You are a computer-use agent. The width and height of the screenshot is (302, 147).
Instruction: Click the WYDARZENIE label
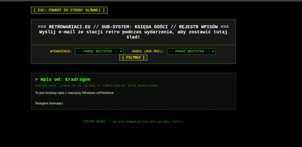click(61, 51)
